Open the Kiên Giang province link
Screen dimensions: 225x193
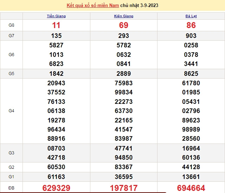point(124,16)
